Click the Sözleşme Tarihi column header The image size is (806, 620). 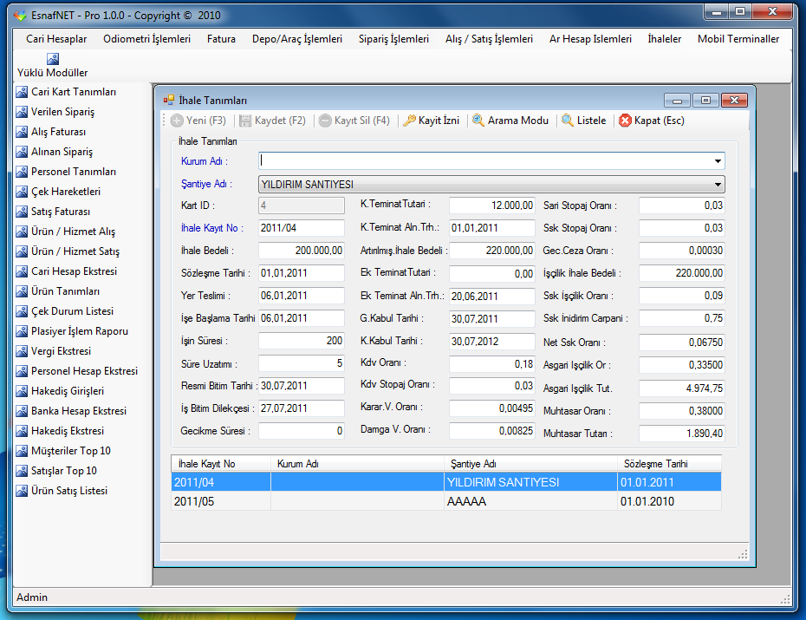[x=669, y=464]
